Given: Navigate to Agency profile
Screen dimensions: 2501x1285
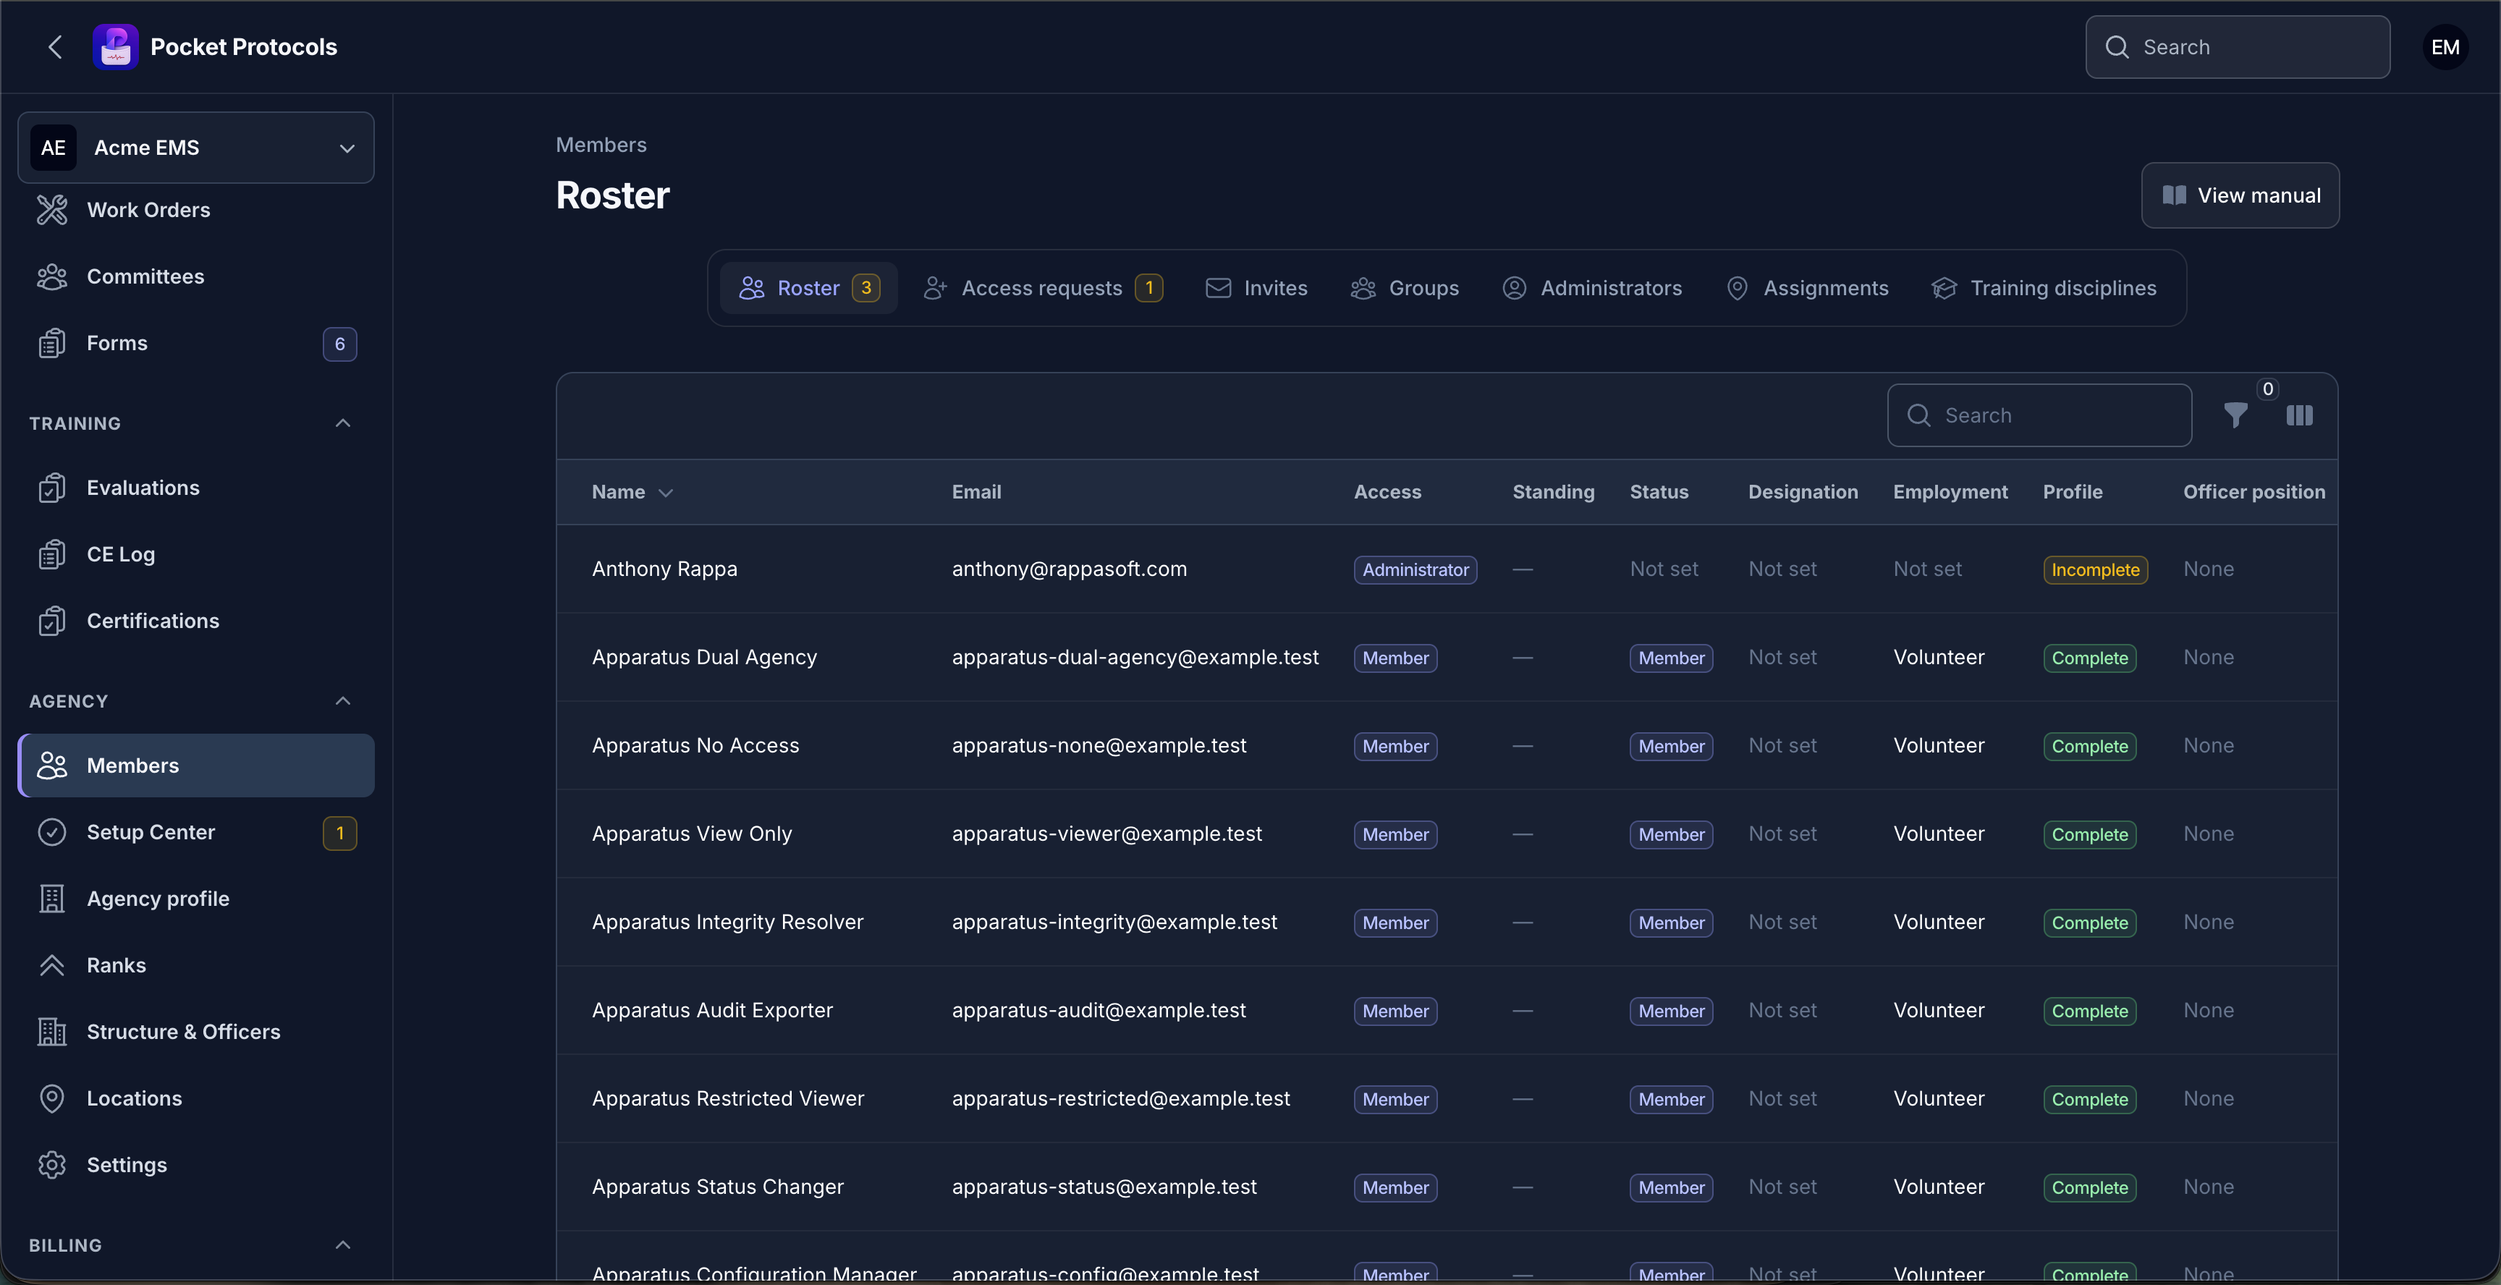Looking at the screenshot, I should coord(196,899).
